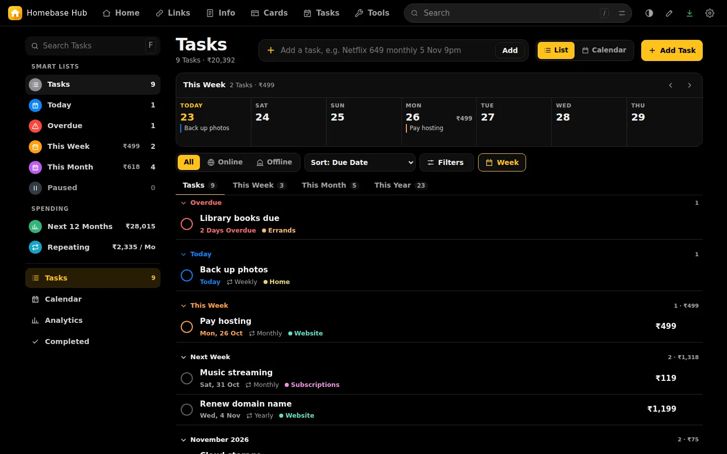Complete the Renew domain name task

[187, 410]
